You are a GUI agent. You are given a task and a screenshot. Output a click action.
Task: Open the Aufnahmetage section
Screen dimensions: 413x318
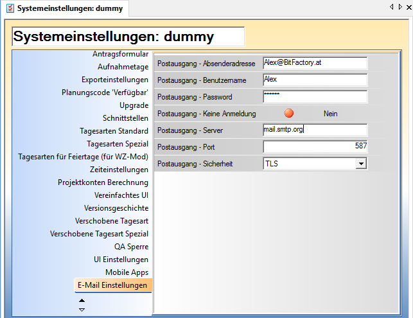(x=123, y=67)
